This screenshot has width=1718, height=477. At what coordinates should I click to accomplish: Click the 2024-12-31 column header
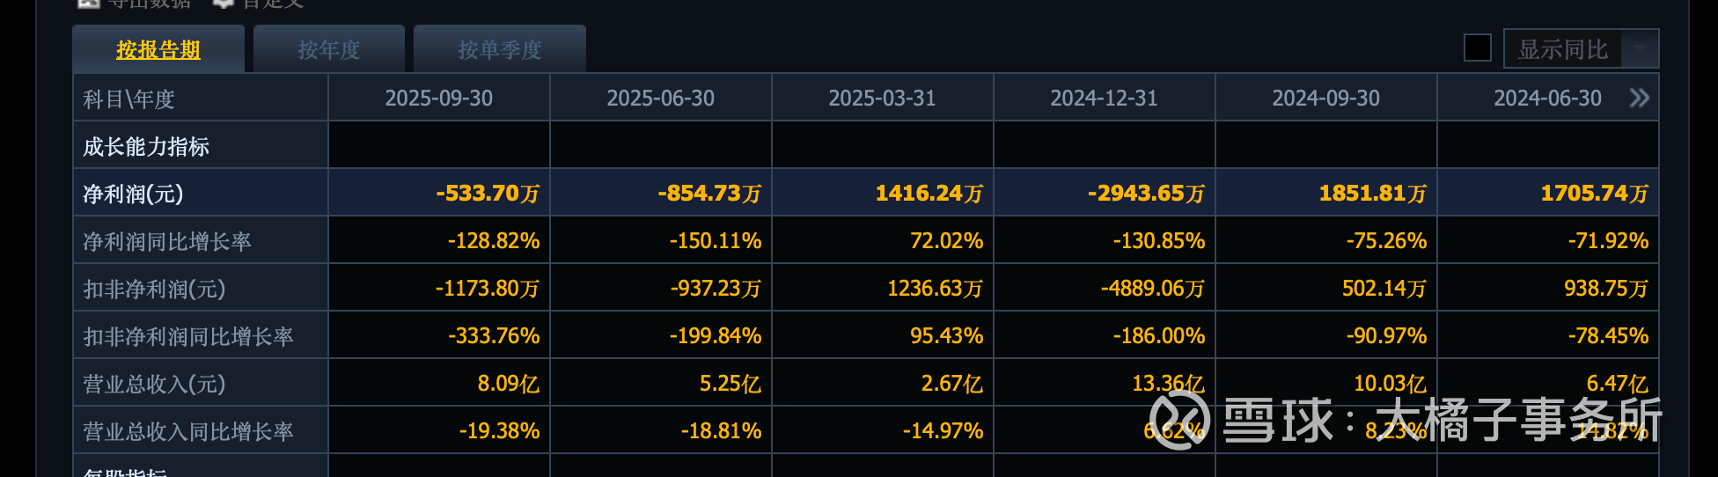click(x=1104, y=98)
